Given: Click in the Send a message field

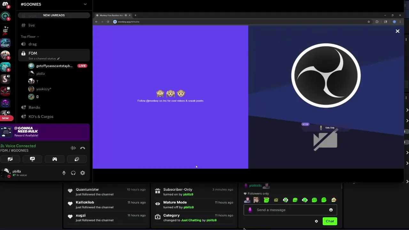Looking at the screenshot, I should click(x=290, y=210).
